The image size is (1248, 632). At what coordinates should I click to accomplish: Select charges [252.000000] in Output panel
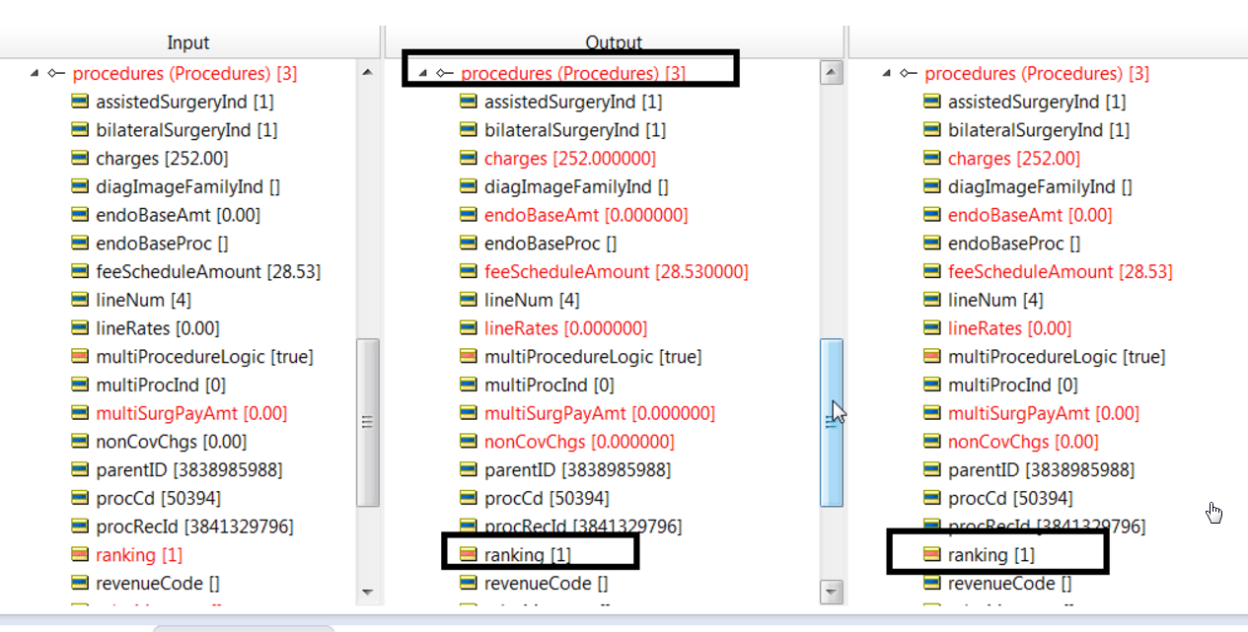570,159
